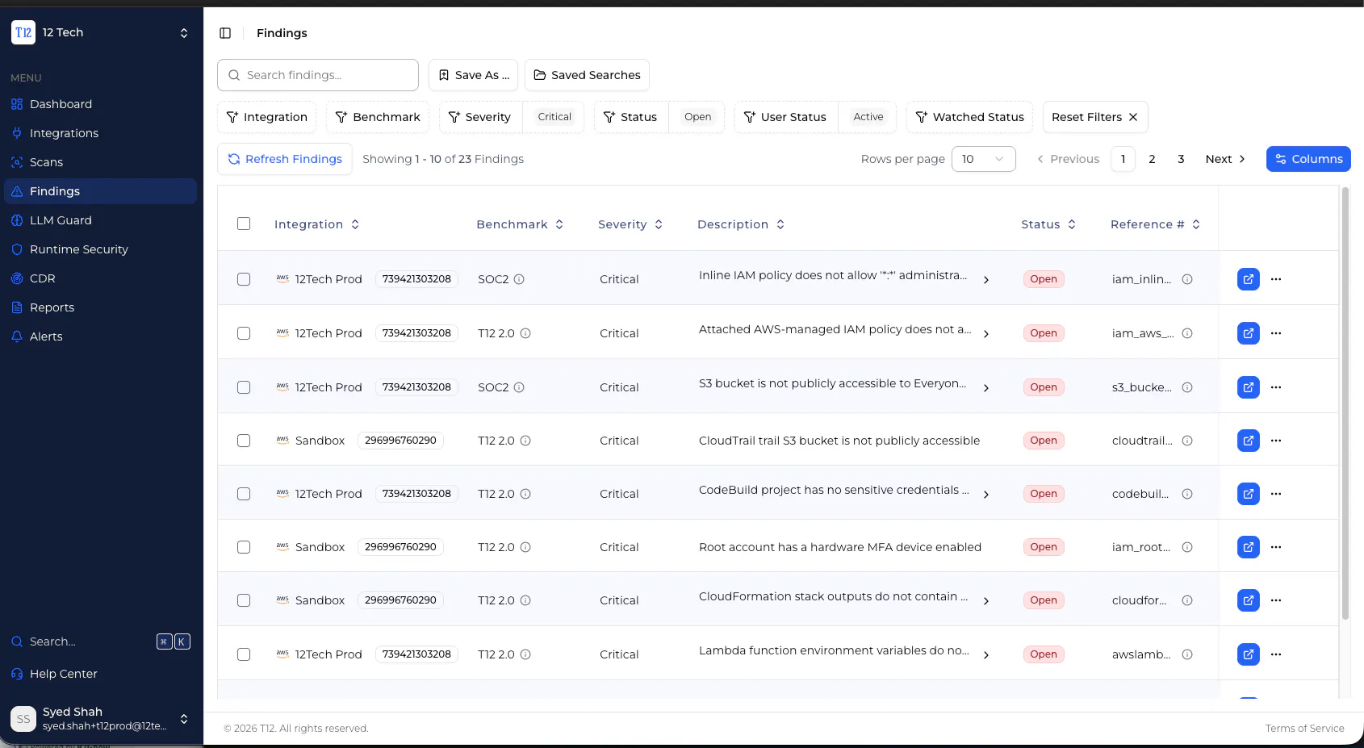Open the 12 Tech organization switcher
1364x748 pixels.
[x=101, y=32]
